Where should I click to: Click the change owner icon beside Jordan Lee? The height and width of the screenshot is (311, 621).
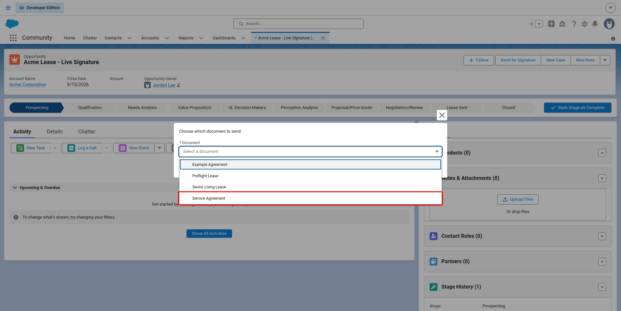pos(179,85)
